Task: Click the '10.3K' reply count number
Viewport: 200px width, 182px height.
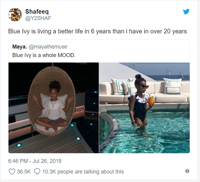Action: pyautogui.click(x=49, y=172)
